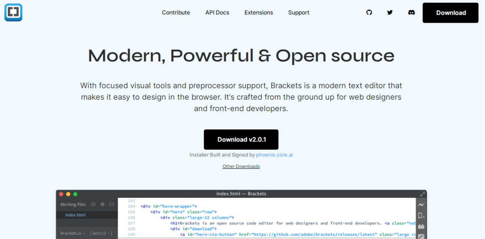This screenshot has width=485, height=239.
Task: Click the "With focused visual tools" description paragraph
Action: tap(241, 97)
